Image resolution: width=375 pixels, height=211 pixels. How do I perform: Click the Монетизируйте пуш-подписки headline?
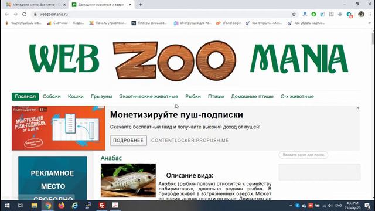coord(176,115)
